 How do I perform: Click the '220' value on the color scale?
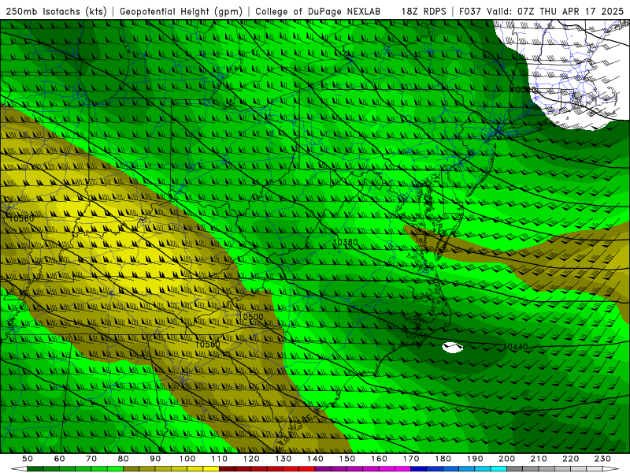(570, 459)
